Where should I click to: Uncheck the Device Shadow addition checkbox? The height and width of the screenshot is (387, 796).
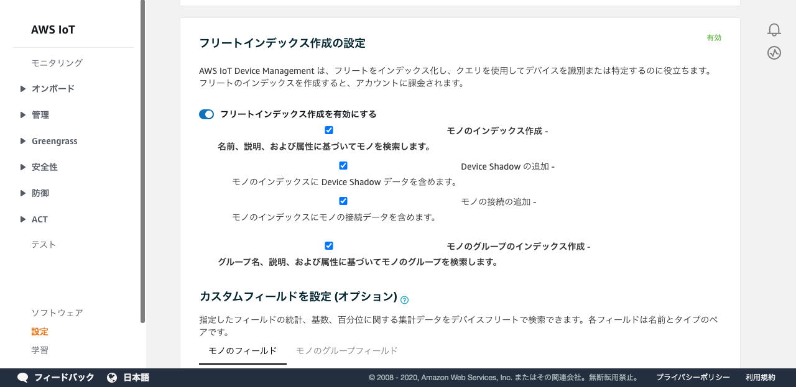343,166
